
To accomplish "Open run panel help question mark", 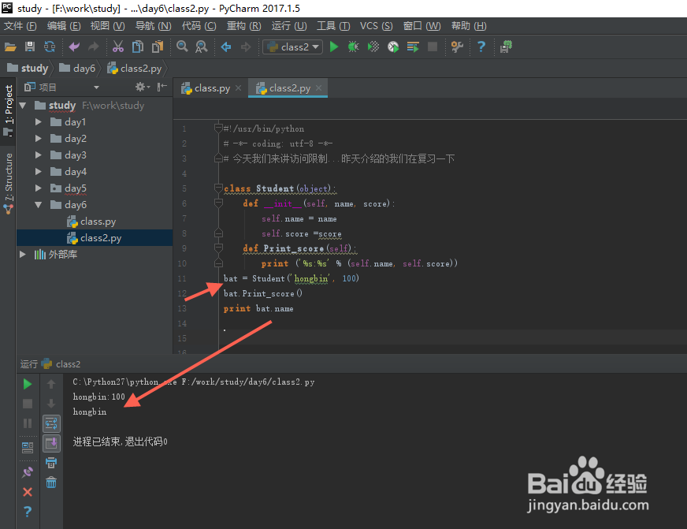I will (27, 512).
